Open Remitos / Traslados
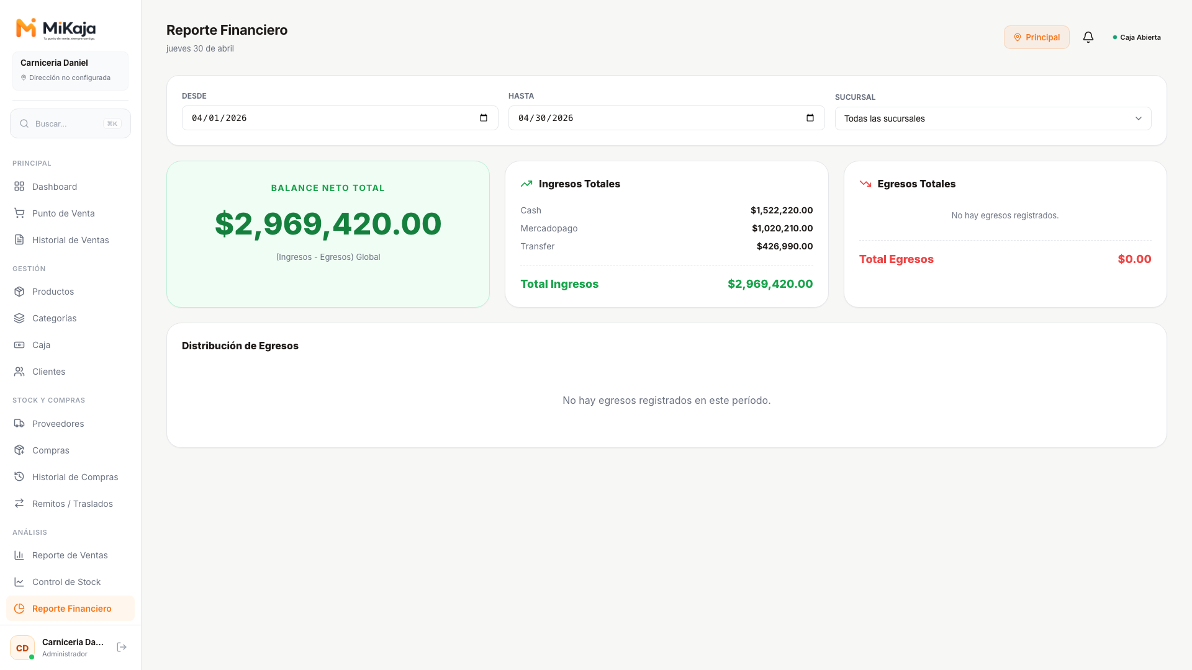This screenshot has height=670, width=1192. tap(70, 504)
